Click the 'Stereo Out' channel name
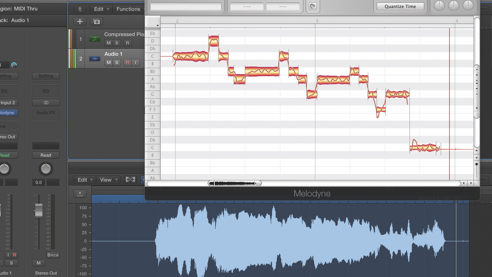492x277 pixels. click(46, 273)
